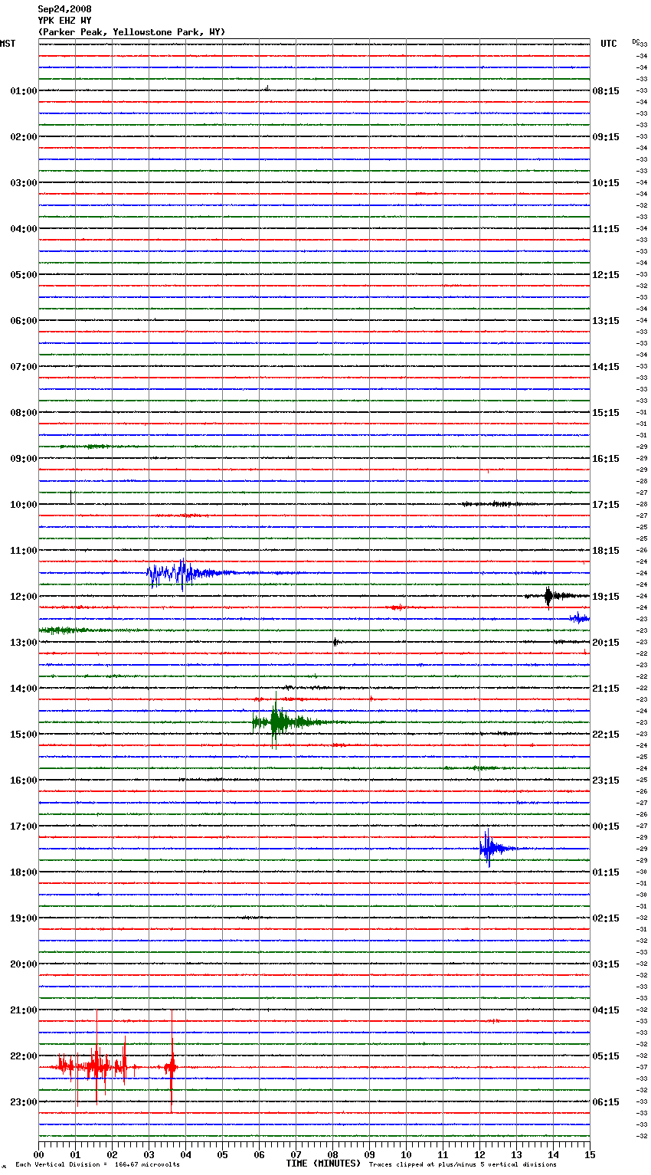651x1175 pixels.
Task: Click minute 09 on the bottom axis
Action: (x=369, y=1154)
